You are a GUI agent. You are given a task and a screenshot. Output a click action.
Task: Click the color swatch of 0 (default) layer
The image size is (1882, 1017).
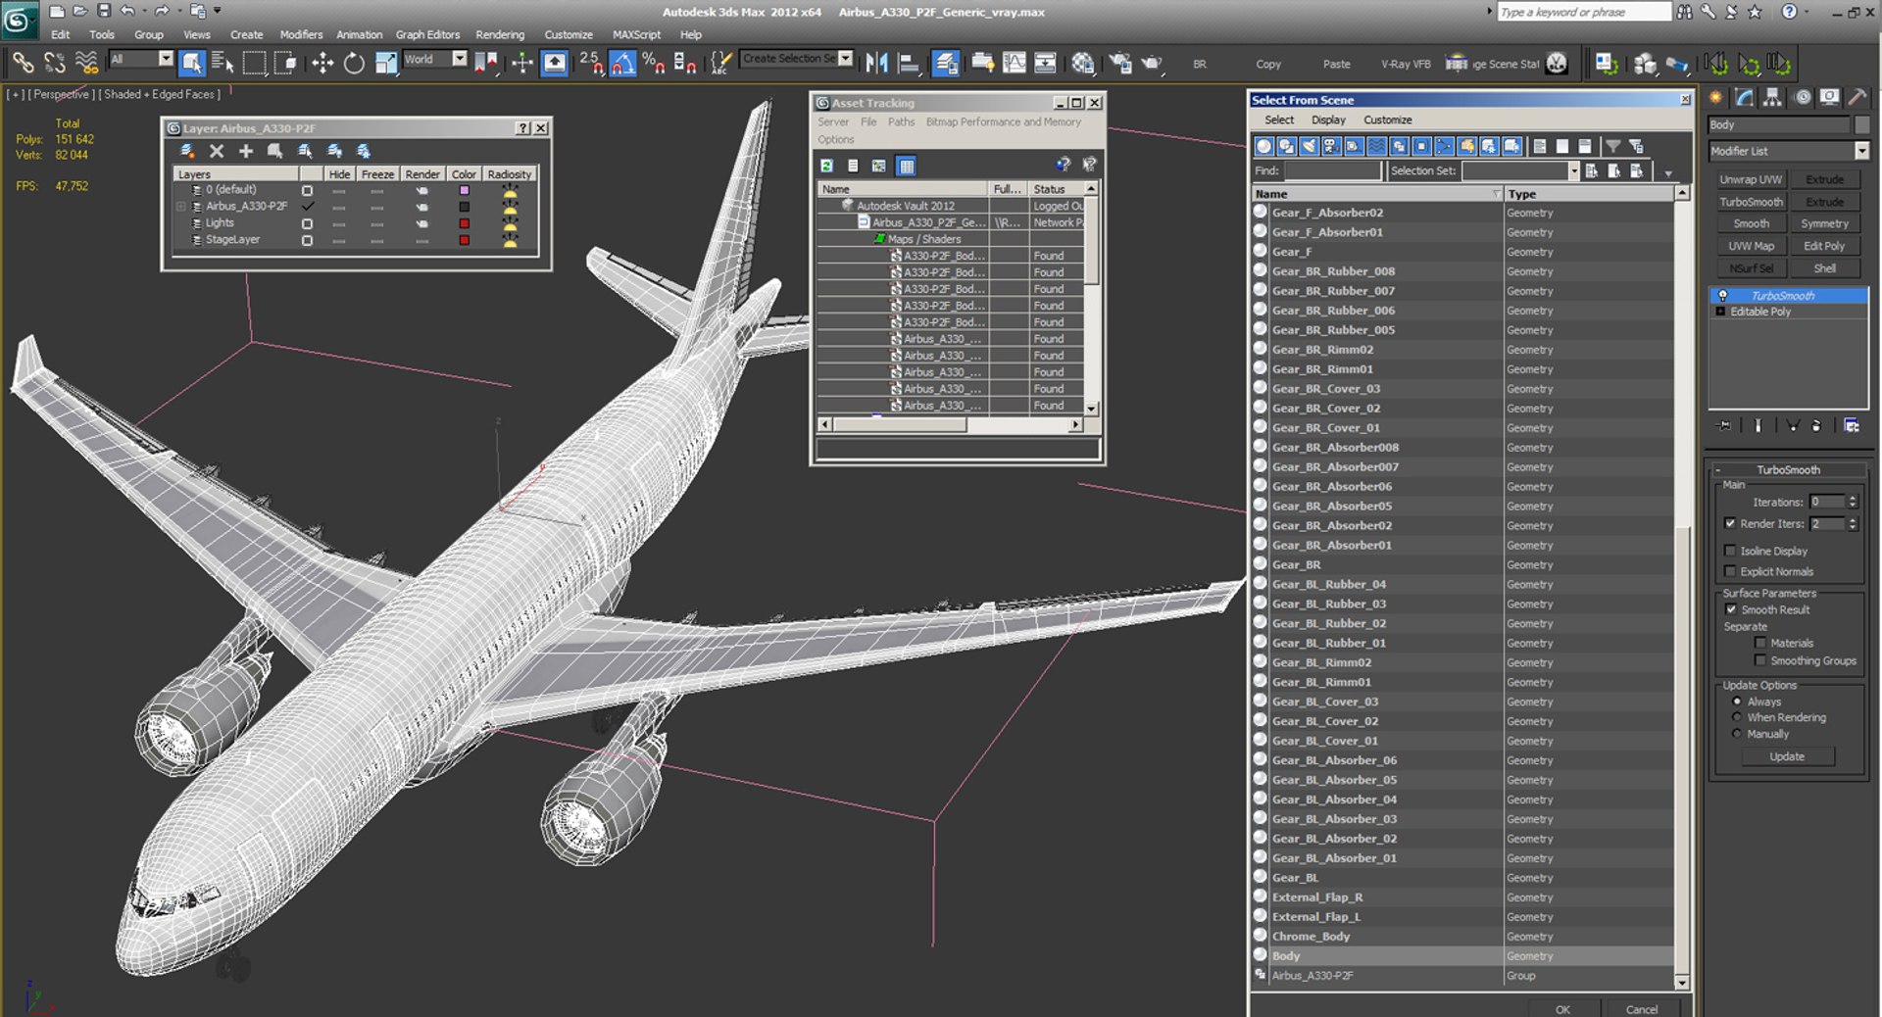click(464, 190)
